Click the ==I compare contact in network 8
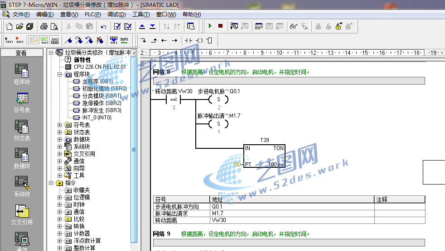 tap(174, 99)
